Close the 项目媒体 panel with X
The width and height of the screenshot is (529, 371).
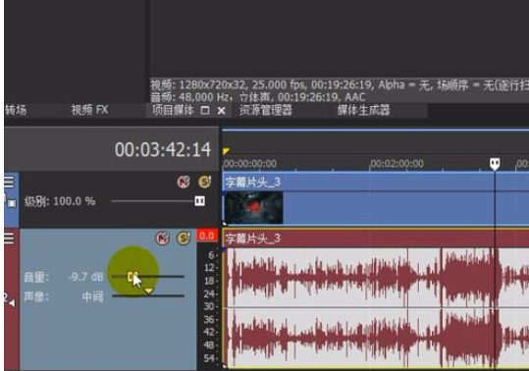(222, 110)
